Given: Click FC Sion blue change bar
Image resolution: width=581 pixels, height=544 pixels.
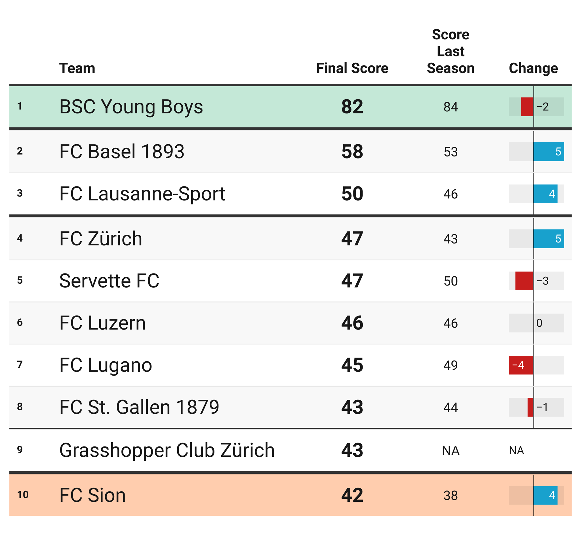Looking at the screenshot, I should [545, 495].
